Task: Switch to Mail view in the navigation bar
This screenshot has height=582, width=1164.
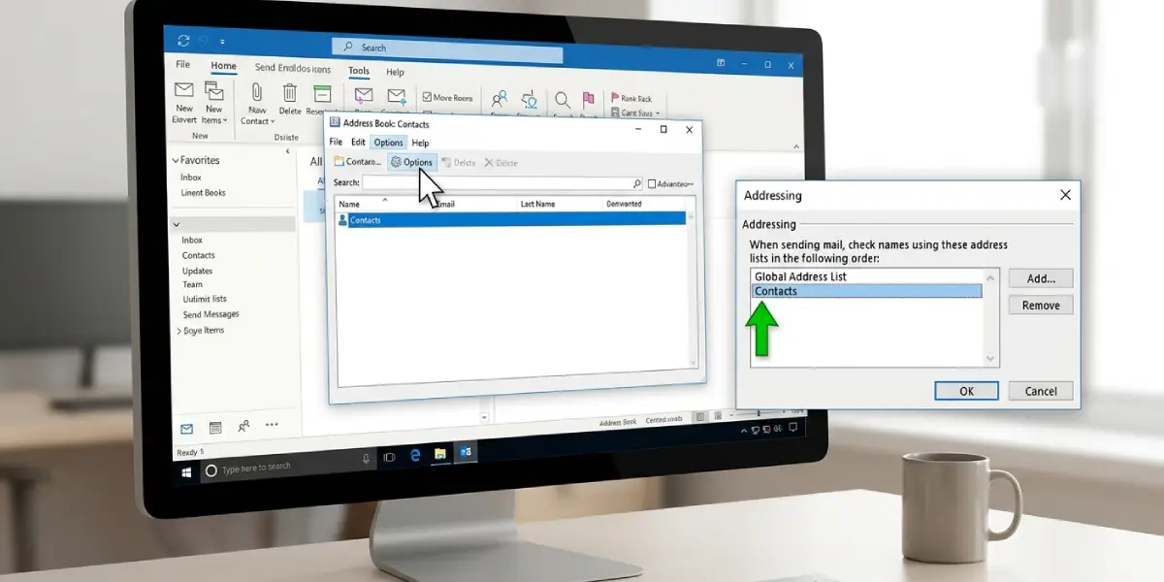Action: point(186,428)
